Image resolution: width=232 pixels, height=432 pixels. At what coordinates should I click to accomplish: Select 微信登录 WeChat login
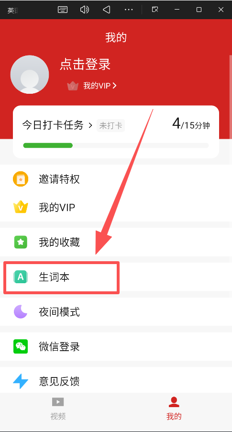click(116, 346)
